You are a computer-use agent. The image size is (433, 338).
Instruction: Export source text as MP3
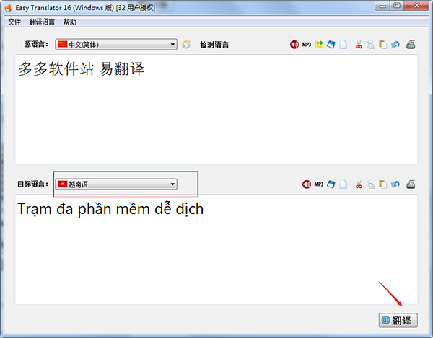point(307,45)
